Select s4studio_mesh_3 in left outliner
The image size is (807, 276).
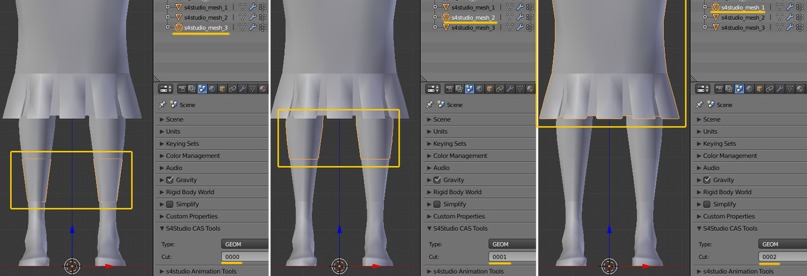(206, 27)
